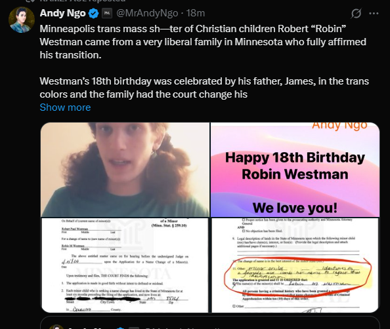Click the Andy Ngo display name
The image size is (390, 329).
click(62, 13)
